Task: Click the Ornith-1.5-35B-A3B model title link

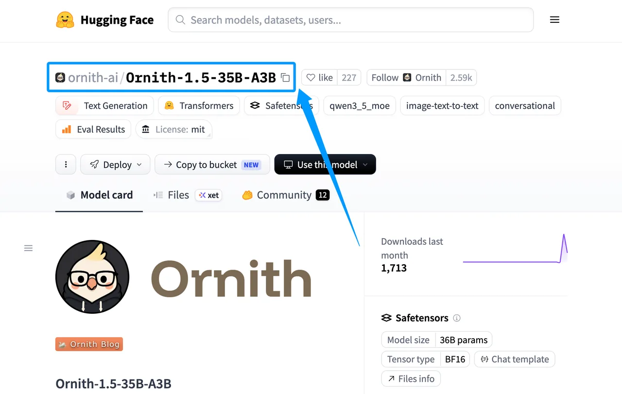Action: [201, 78]
